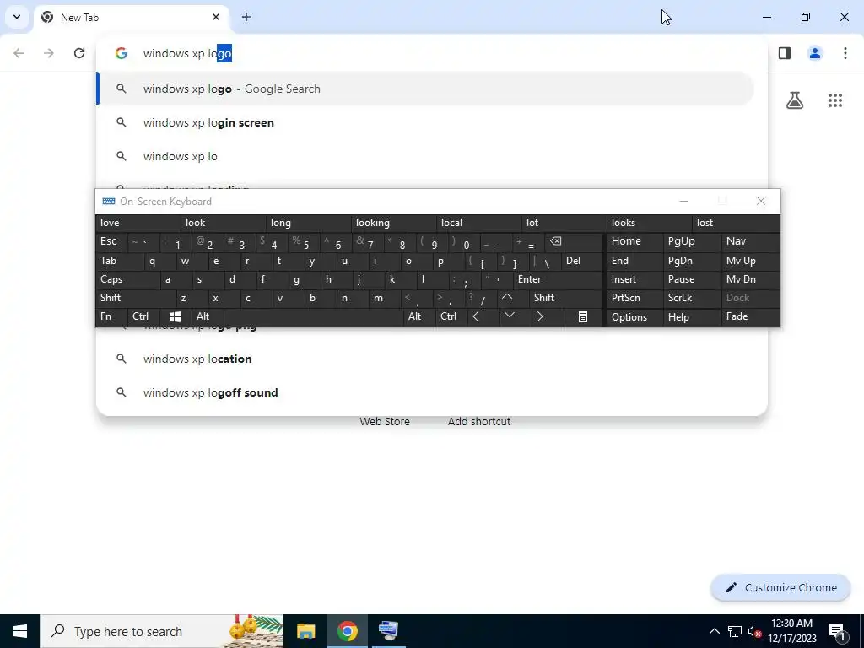Toggle the left Ctrl key on On-Screen Keyboard
The image size is (864, 648).
click(143, 317)
